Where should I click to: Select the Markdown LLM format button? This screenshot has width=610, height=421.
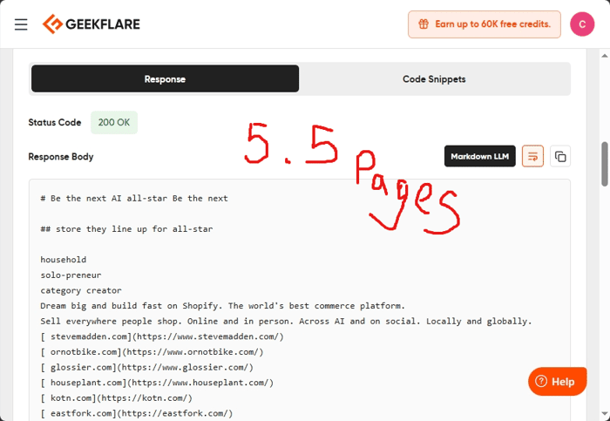click(479, 156)
